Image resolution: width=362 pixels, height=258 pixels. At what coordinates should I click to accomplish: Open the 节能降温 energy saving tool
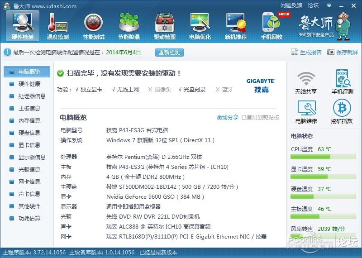click(x=129, y=26)
